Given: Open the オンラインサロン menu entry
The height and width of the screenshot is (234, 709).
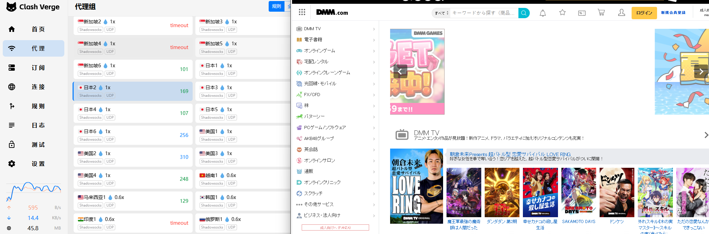Looking at the screenshot, I should click(x=335, y=161).
